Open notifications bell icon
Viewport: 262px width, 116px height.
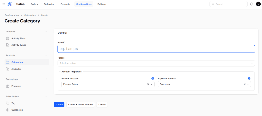252,4
